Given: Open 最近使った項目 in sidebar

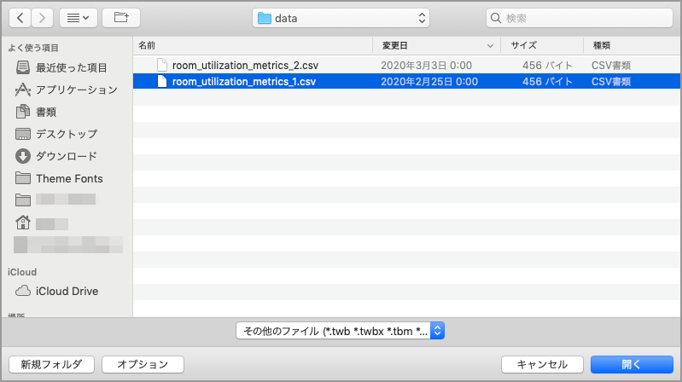Looking at the screenshot, I should [x=72, y=67].
